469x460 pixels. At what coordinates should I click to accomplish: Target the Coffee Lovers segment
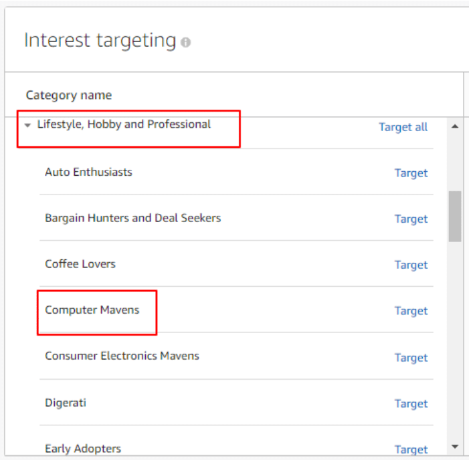click(411, 265)
